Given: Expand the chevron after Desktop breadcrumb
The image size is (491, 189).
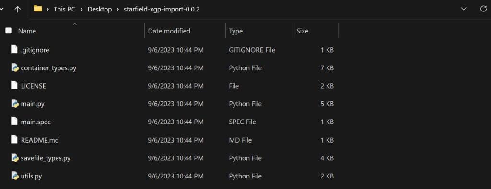Looking at the screenshot, I should point(118,10).
